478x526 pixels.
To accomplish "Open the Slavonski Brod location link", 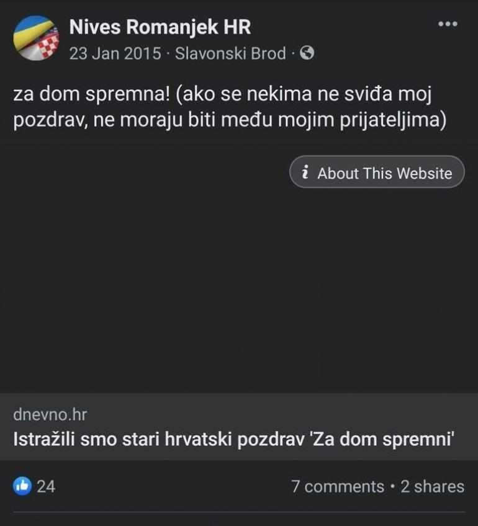I will click(231, 54).
